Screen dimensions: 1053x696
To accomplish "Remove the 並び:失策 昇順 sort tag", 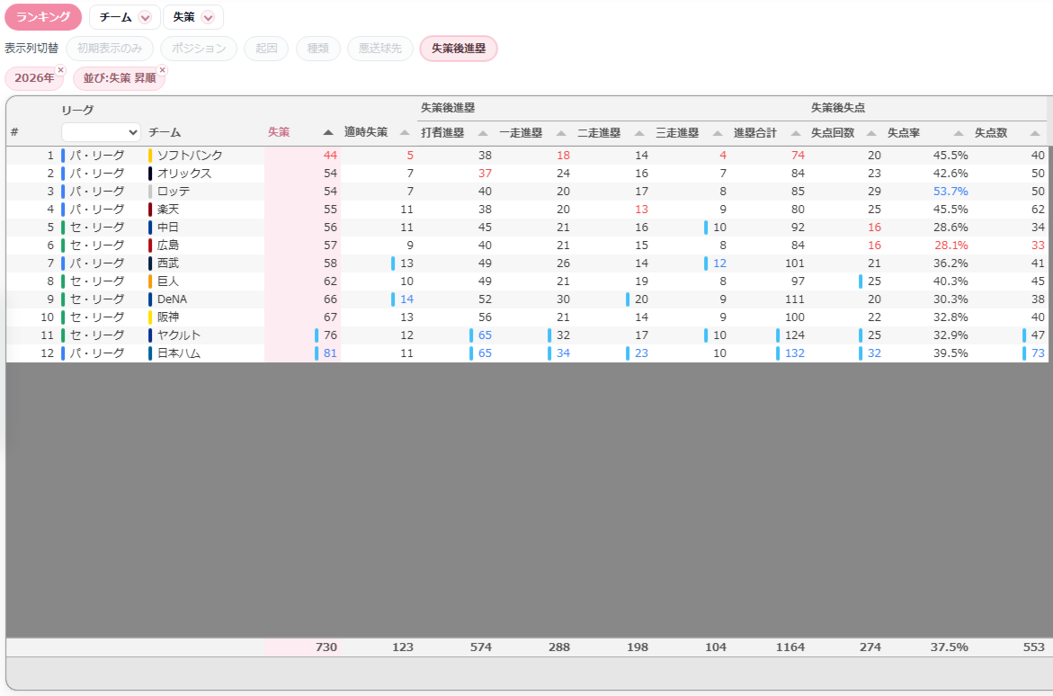I will coord(162,70).
